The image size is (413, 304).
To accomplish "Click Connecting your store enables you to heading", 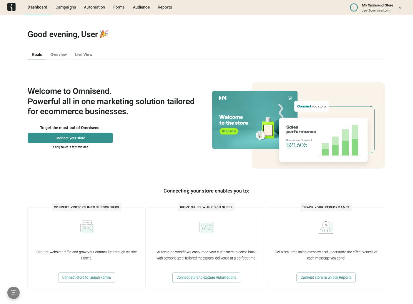I will [206, 191].
